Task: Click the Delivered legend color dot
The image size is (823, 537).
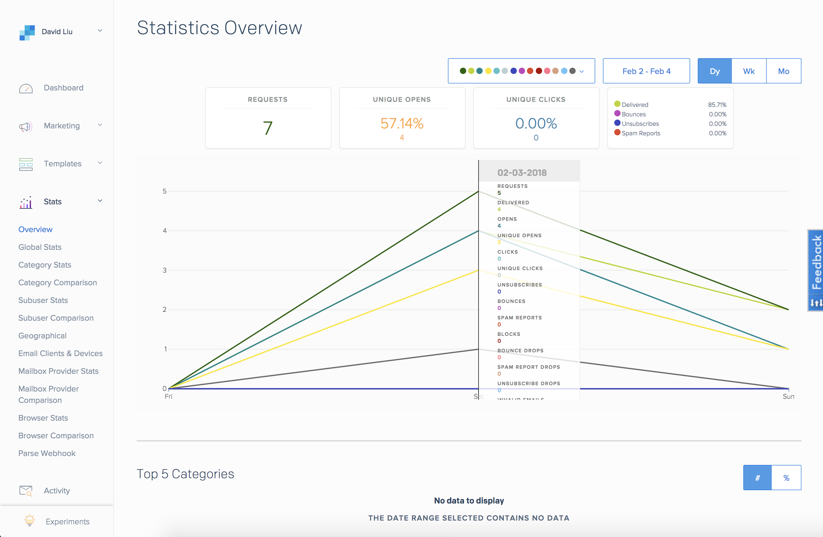Action: click(x=617, y=104)
